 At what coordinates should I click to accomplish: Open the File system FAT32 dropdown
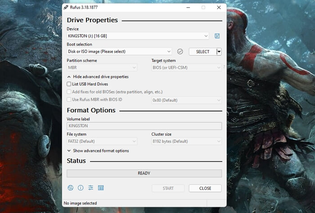click(x=102, y=141)
